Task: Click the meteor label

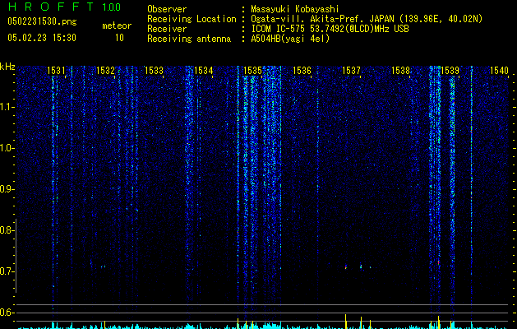Action: point(117,25)
